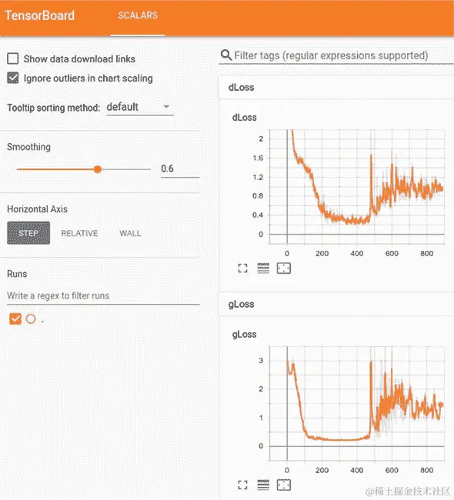Click the Horizontal Axis label
The image size is (454, 500).
pos(38,209)
